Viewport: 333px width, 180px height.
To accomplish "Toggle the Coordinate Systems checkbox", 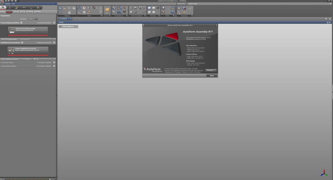I will (x=54, y=66).
